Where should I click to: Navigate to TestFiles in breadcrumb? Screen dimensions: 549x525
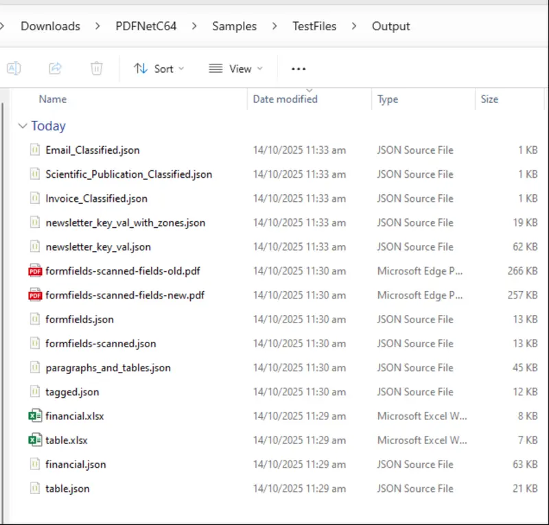(x=314, y=26)
